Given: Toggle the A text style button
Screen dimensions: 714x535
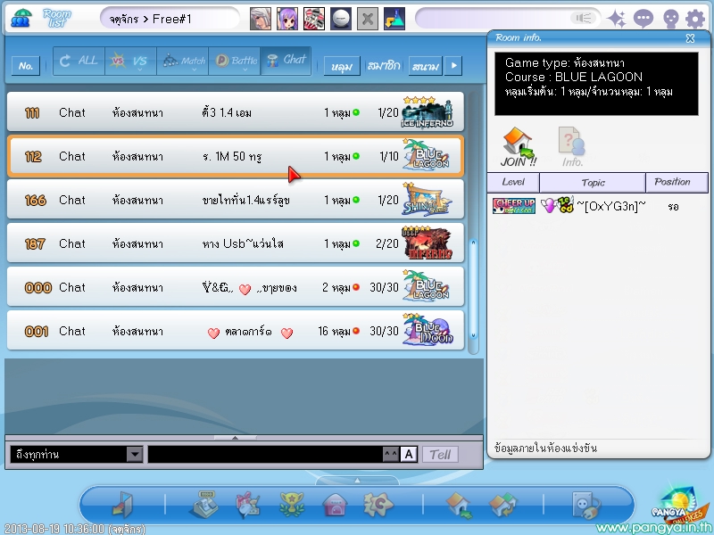Looking at the screenshot, I should (x=409, y=454).
